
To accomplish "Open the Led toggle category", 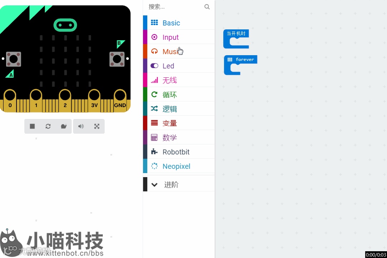I will click(x=179, y=66).
